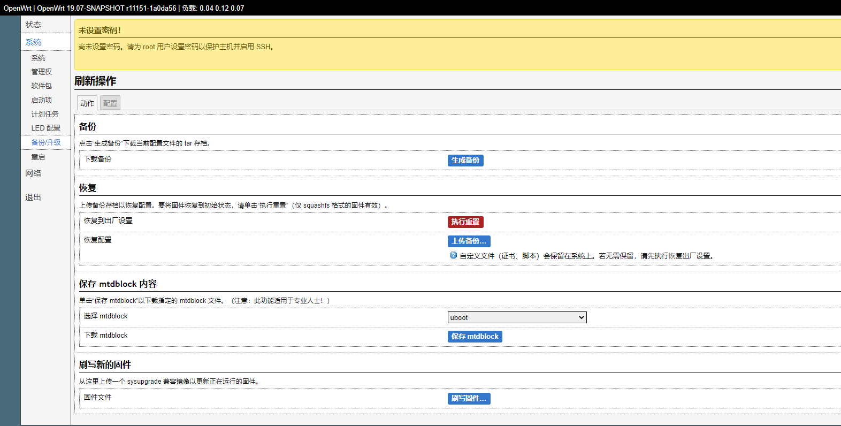Click the 刷写固件... button
Screen dimensions: 841x426
(469, 398)
